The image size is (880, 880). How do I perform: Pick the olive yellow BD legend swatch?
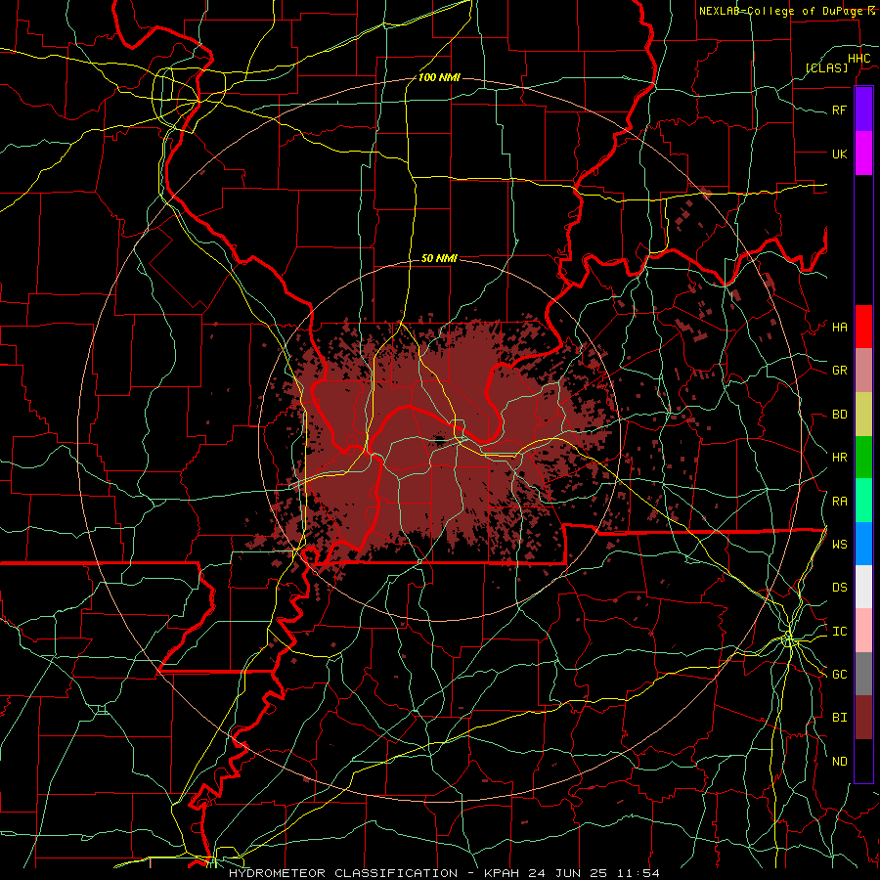863,414
